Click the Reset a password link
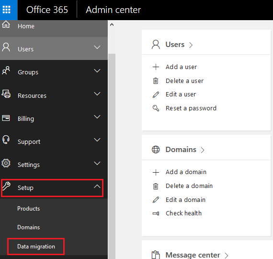The image size is (273, 259). [191, 108]
